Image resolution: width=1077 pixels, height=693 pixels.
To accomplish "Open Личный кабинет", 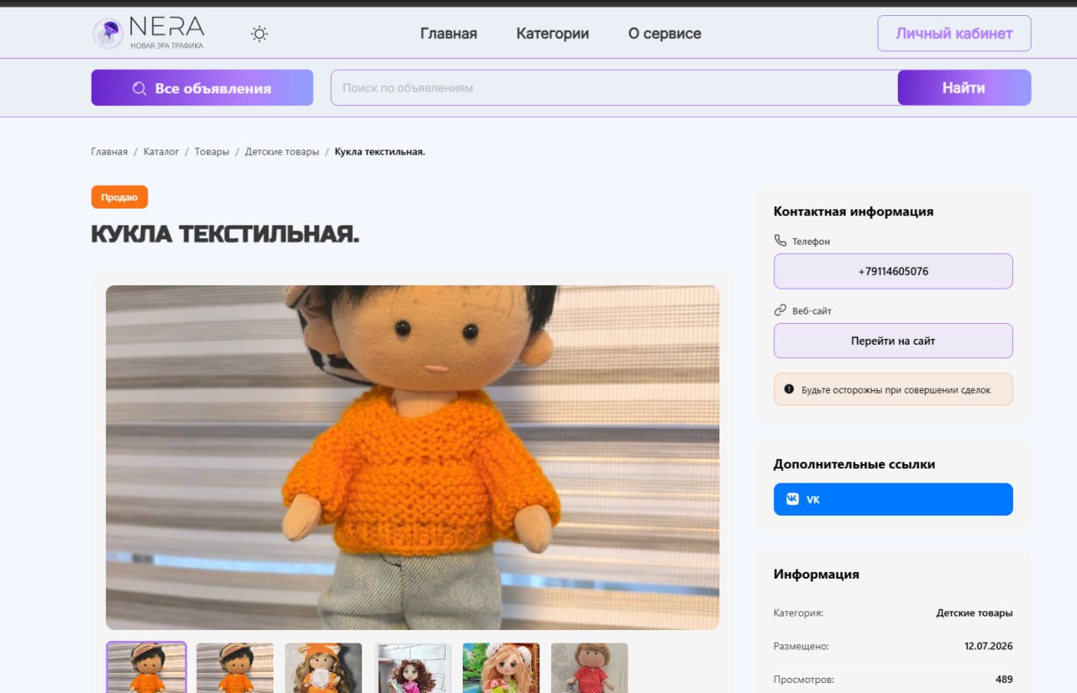I will 954,34.
